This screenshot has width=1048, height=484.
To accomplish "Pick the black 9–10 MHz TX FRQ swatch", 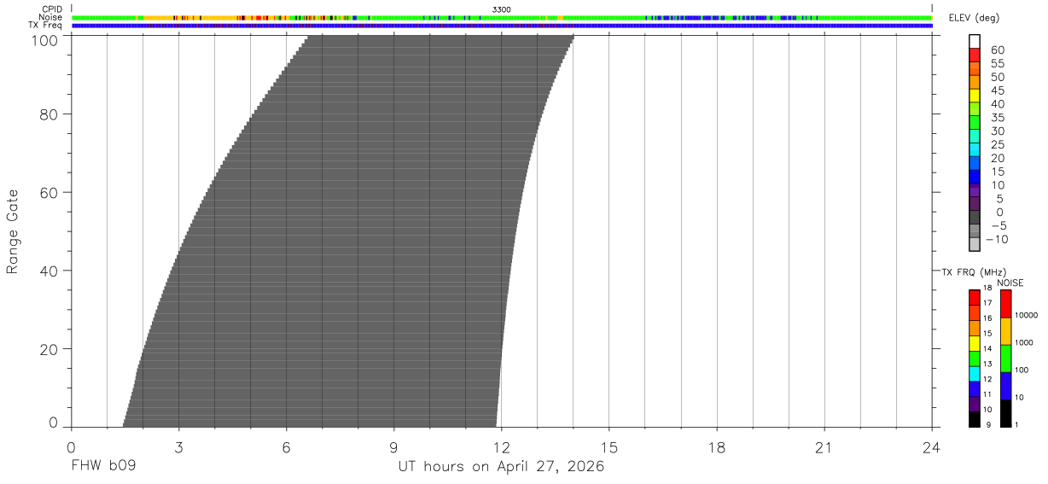I will [x=974, y=419].
